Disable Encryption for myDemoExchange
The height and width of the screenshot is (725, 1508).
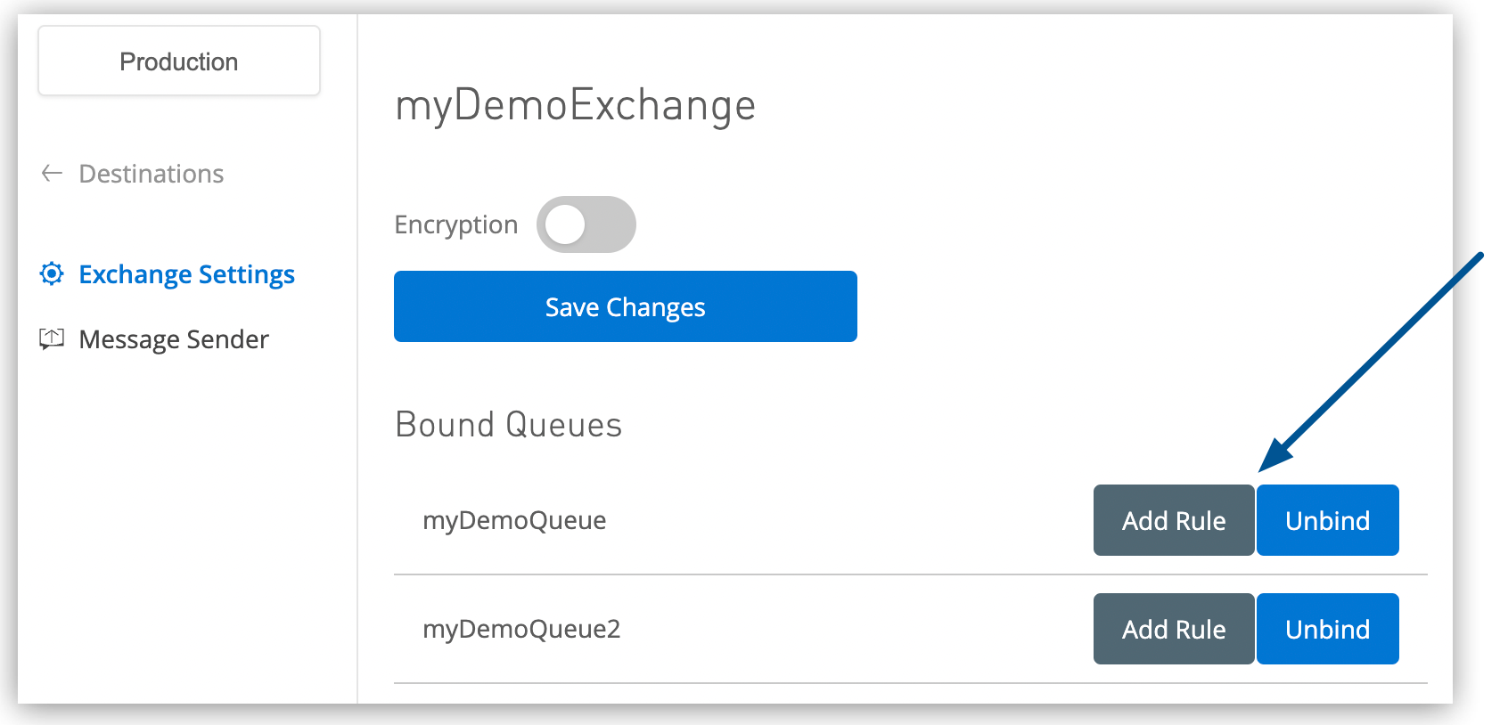tap(586, 224)
